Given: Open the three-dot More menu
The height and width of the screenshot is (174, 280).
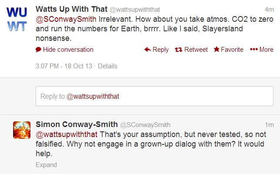Looking at the screenshot, I should click(253, 50).
